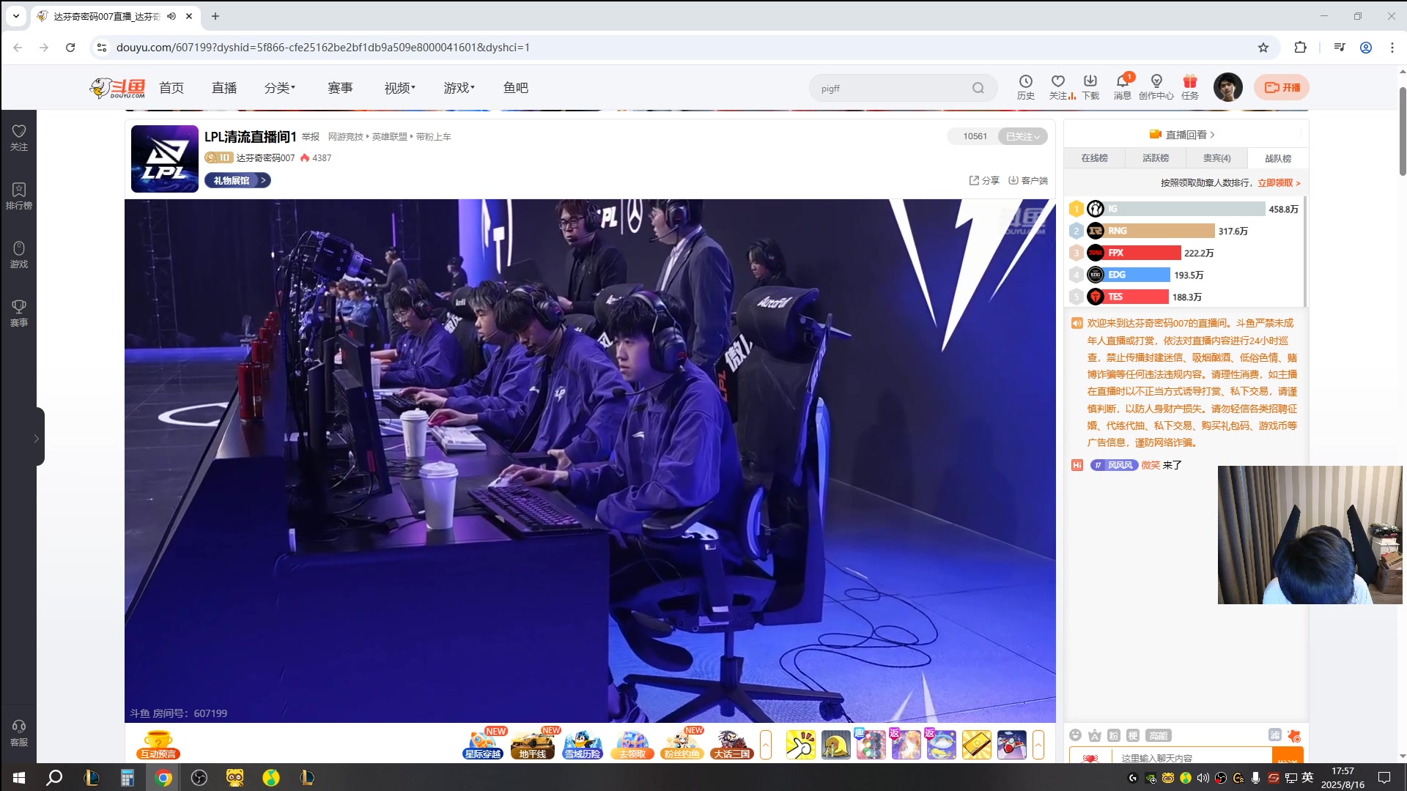Open the 地平线 car activity icon
The width and height of the screenshot is (1407, 791).
point(533,745)
